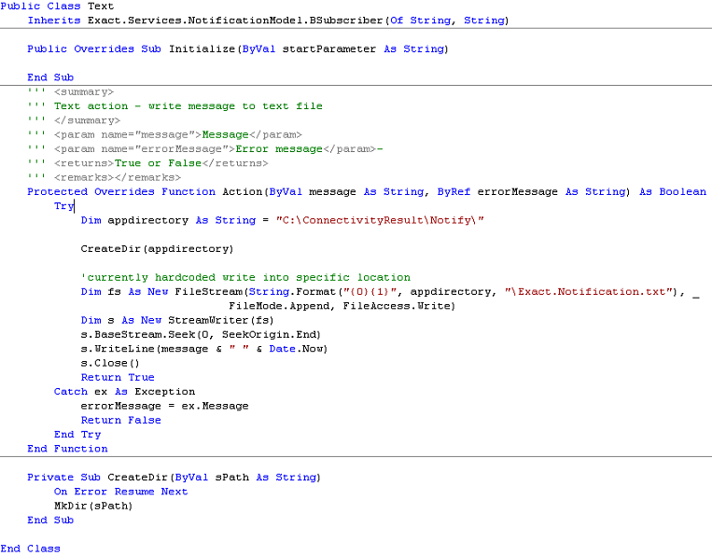Click the '<summary>' opening comment tag

click(x=84, y=92)
